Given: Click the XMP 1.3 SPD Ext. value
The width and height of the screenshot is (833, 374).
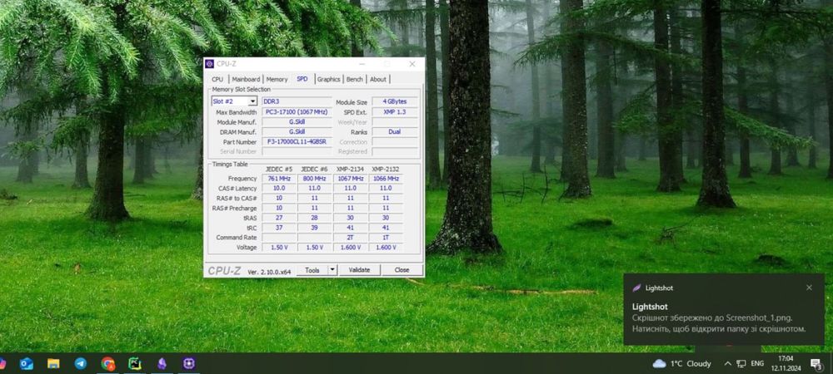Looking at the screenshot, I should point(395,111).
